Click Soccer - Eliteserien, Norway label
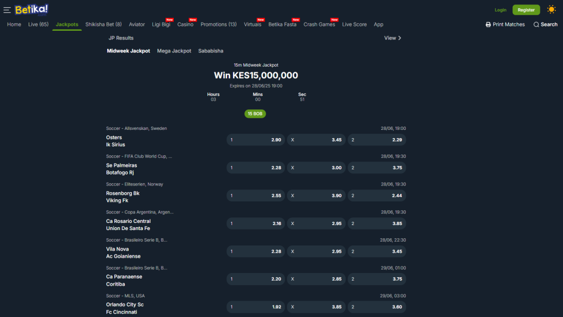The width and height of the screenshot is (563, 317). pyautogui.click(x=134, y=184)
